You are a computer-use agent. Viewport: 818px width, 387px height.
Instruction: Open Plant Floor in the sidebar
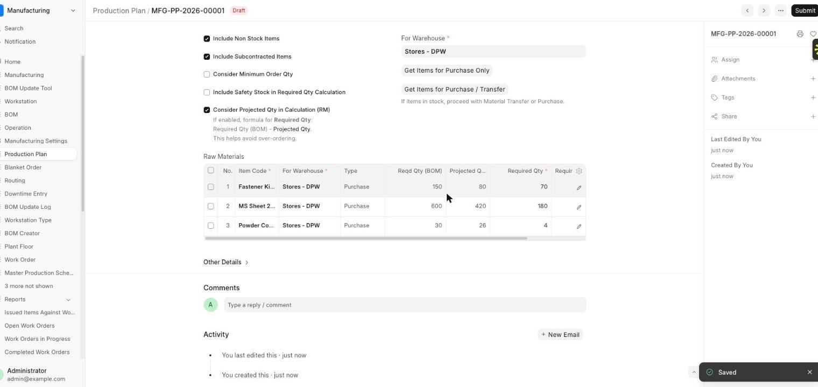[19, 247]
